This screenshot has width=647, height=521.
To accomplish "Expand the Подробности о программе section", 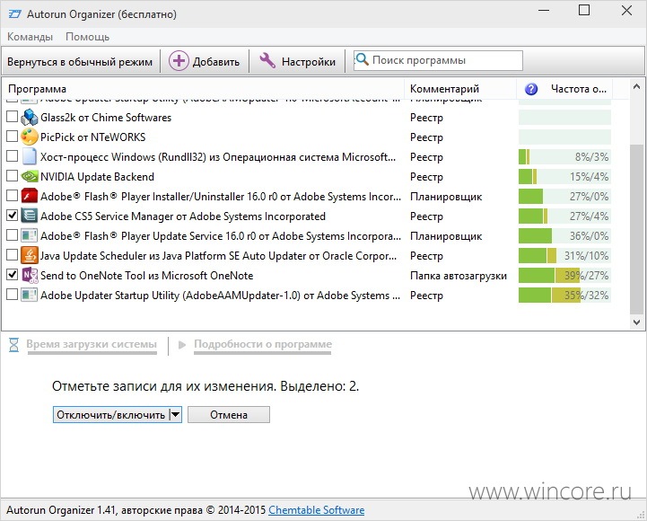I will pos(263,344).
